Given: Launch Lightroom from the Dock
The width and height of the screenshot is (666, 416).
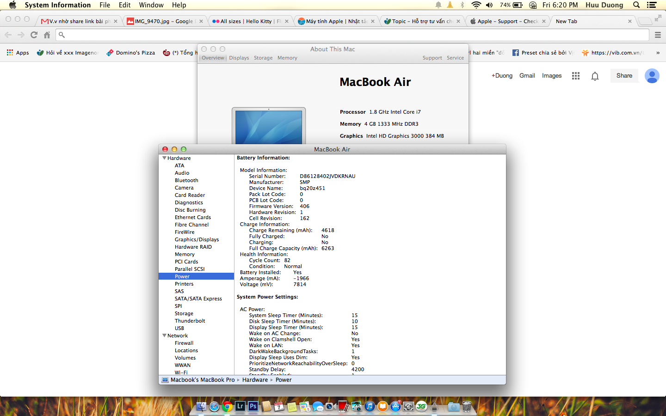Looking at the screenshot, I should tap(240, 406).
